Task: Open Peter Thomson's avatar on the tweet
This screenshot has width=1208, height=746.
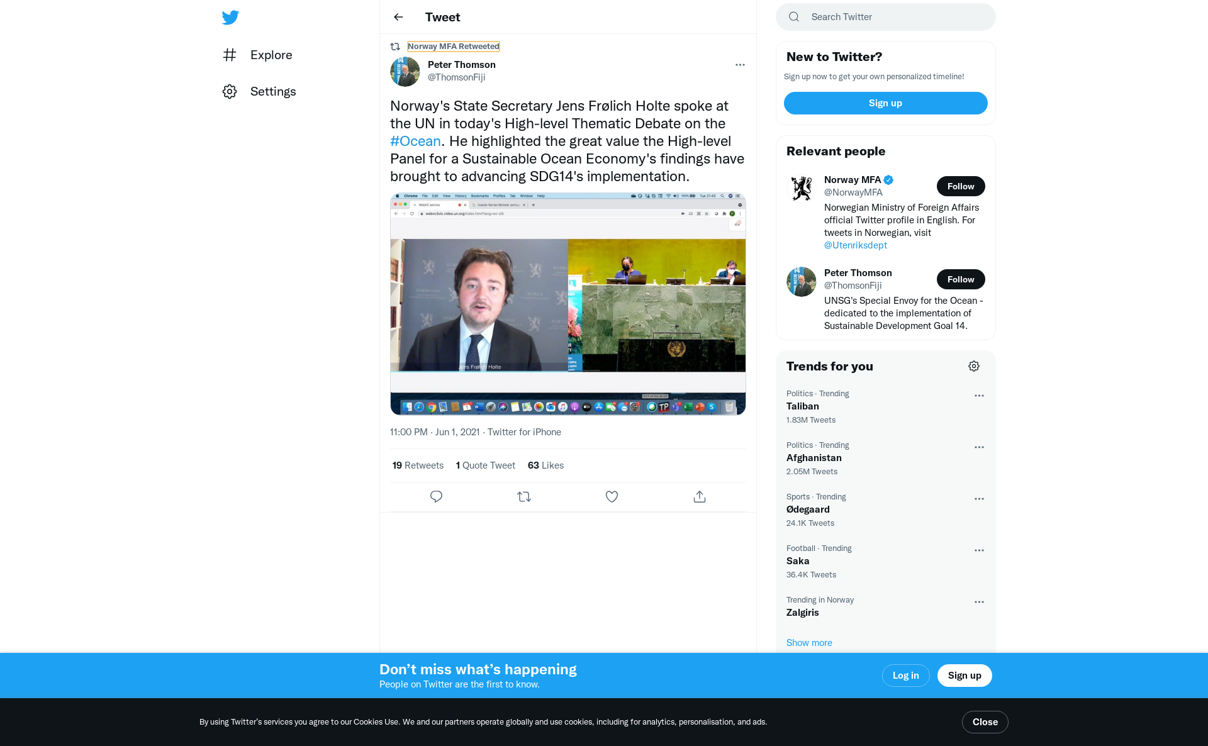Action: [405, 72]
